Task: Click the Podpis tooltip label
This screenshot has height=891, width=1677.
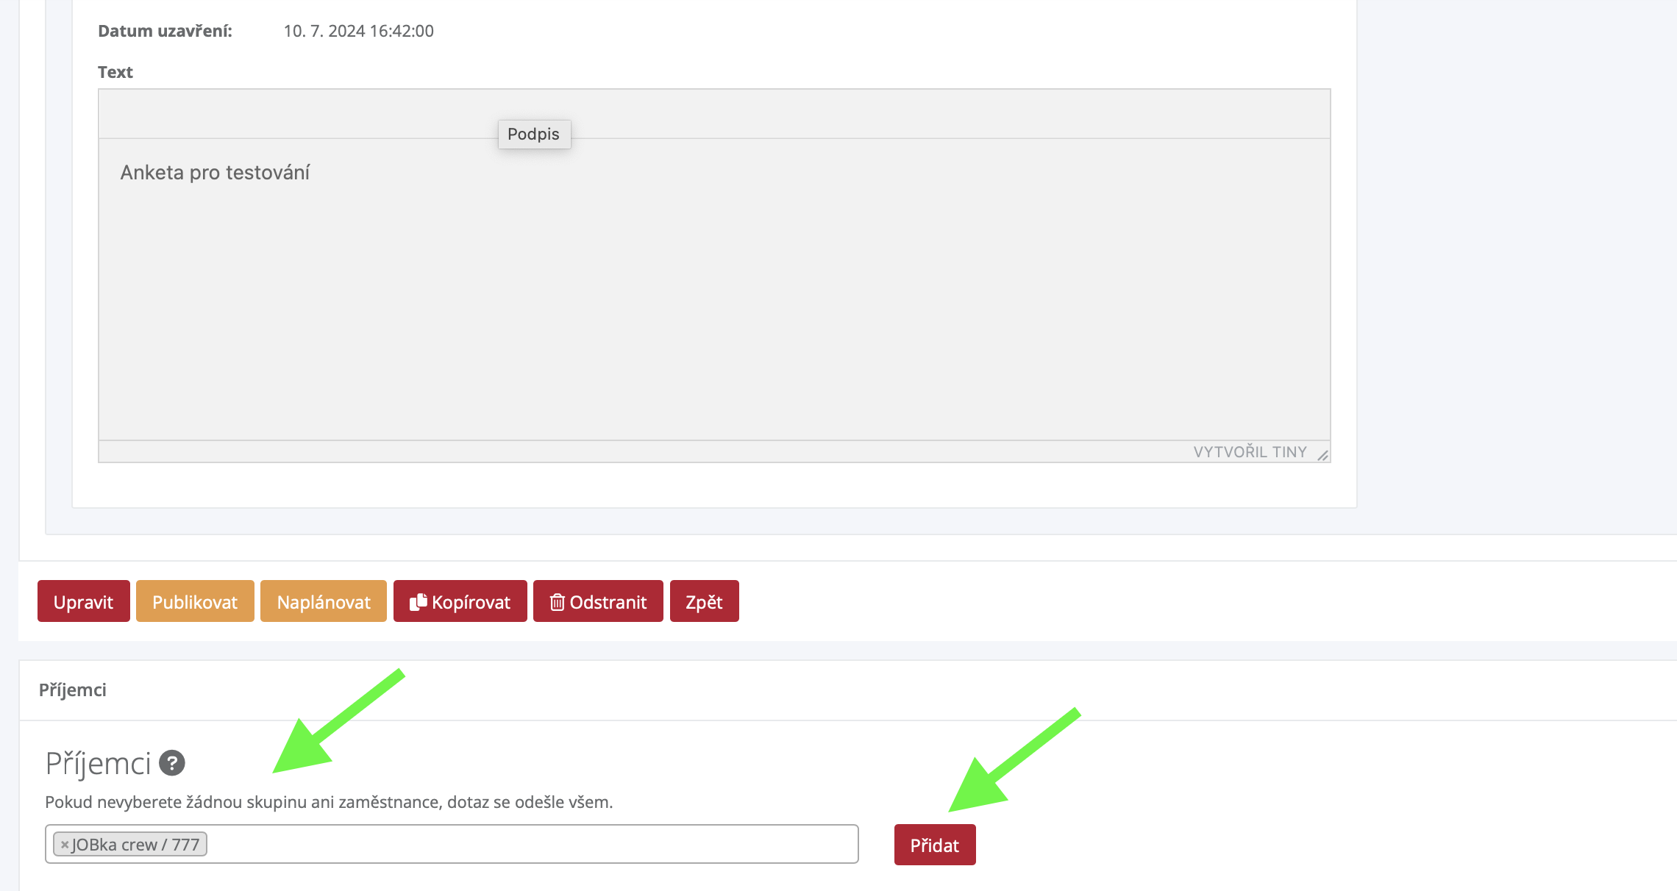Action: 533,134
